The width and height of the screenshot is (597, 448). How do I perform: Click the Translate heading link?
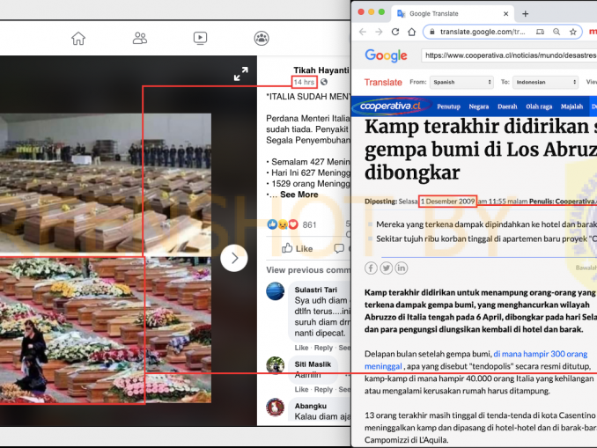383,82
